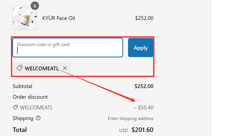Click the total amount $201.60
The width and height of the screenshot is (236, 136).
coord(142,130)
